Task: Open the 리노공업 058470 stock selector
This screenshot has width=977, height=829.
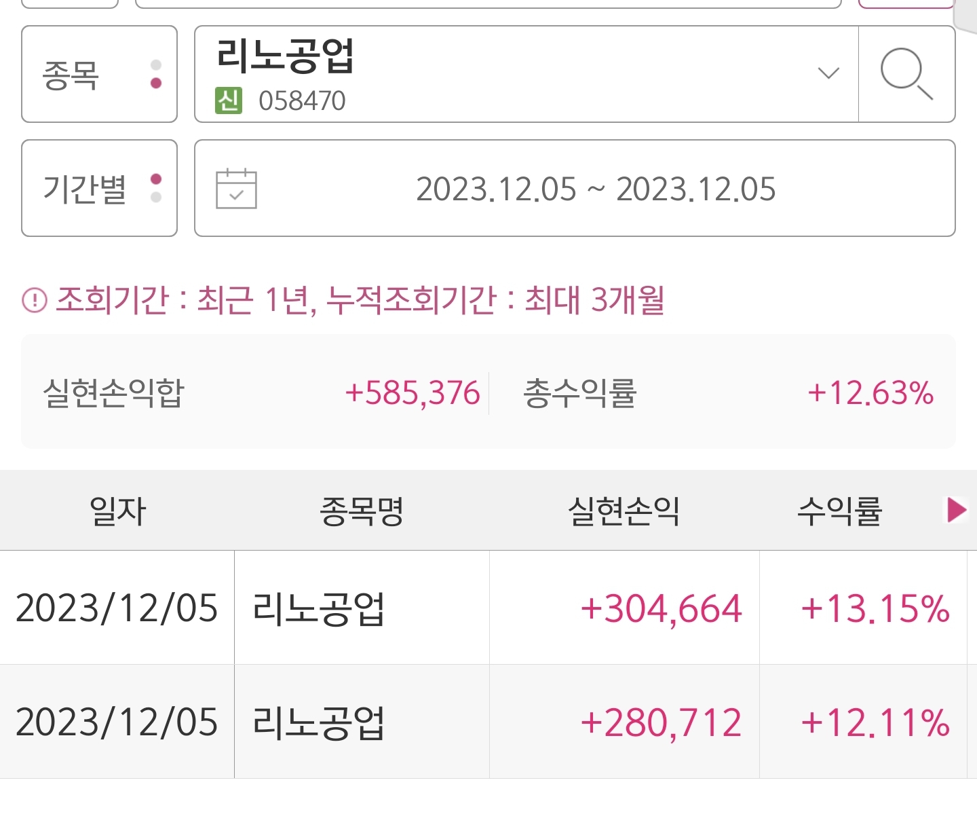Action: click(526, 74)
